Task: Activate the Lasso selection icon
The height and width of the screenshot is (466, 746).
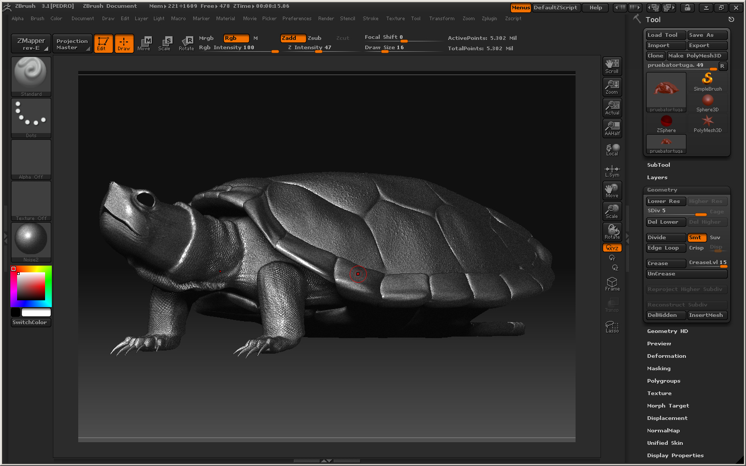Action: [x=612, y=326]
